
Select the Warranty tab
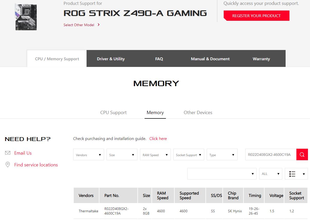coord(261,59)
